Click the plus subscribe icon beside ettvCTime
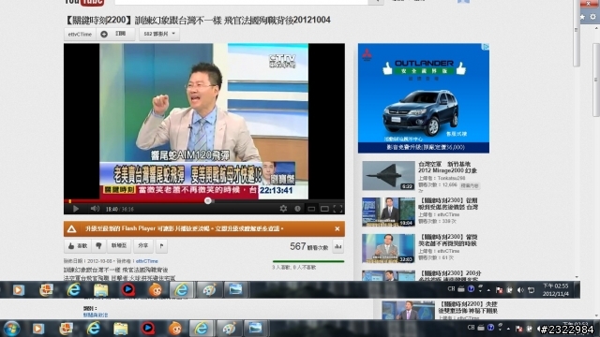This screenshot has height=337, width=600. tap(104, 34)
